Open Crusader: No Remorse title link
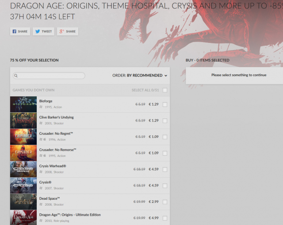The image size is (283, 225). 58,150
